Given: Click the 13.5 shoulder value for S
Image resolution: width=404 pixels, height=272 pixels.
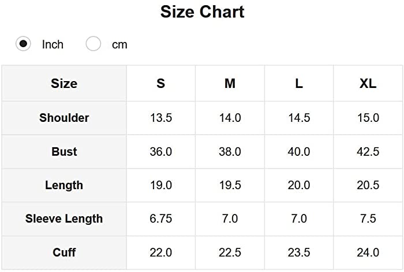Looking at the screenshot, I should pyautogui.click(x=161, y=118).
